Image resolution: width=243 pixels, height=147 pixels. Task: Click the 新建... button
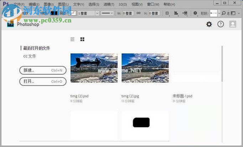coord(38,70)
